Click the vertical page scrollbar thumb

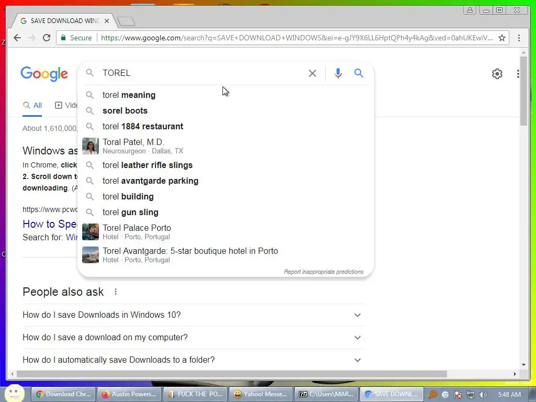point(523,91)
